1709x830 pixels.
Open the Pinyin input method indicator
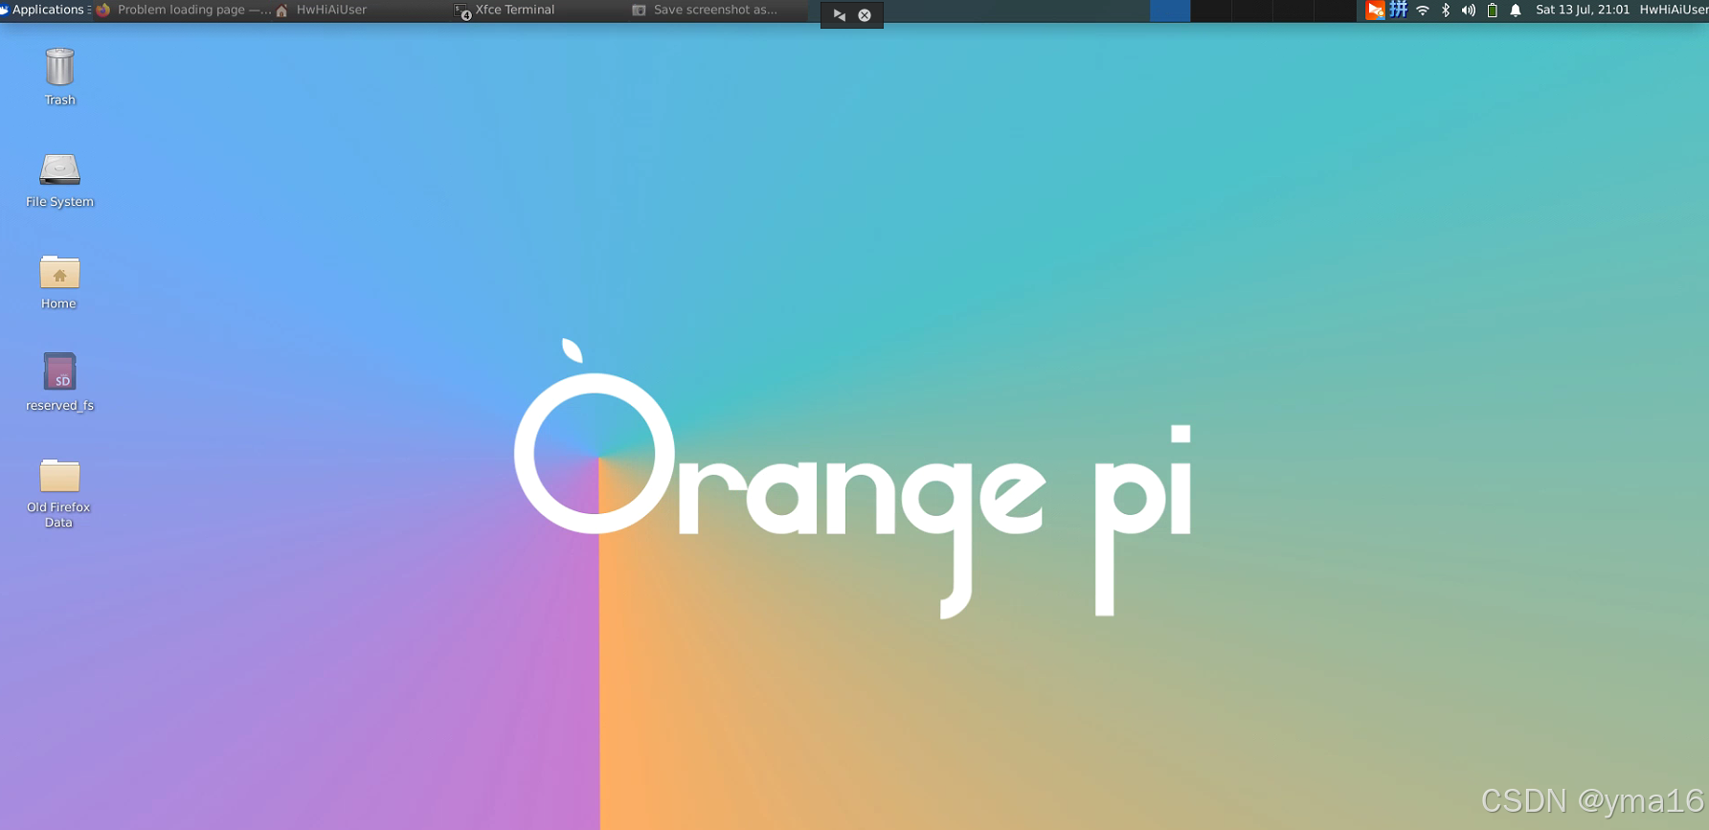coord(1399,11)
